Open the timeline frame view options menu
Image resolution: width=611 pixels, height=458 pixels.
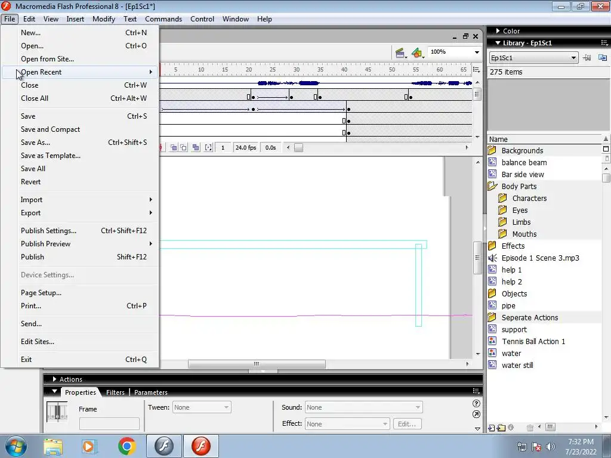pos(476,69)
